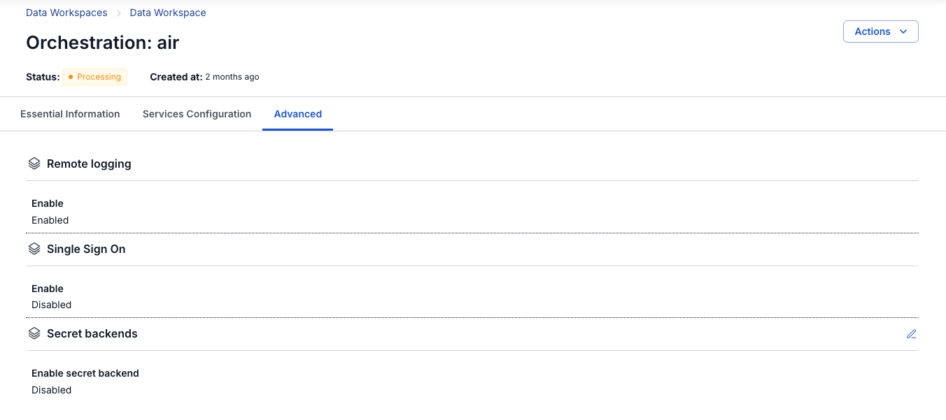Click the Secret backends section heading
The height and width of the screenshot is (420, 946).
(92, 333)
